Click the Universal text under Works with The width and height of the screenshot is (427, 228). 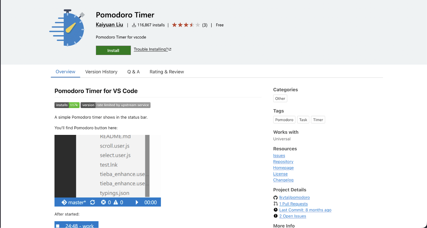[x=282, y=139]
